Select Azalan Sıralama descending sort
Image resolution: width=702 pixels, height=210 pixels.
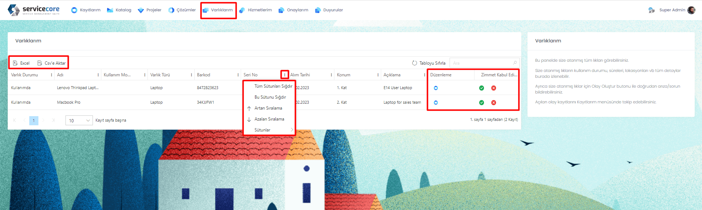pos(269,119)
